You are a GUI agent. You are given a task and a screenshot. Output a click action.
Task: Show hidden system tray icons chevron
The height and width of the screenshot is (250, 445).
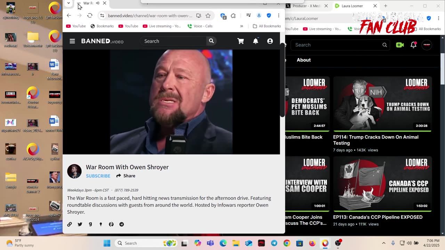tap(383, 243)
